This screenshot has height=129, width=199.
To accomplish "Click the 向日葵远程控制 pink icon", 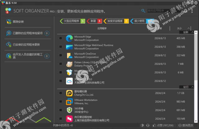I will 69,119.
